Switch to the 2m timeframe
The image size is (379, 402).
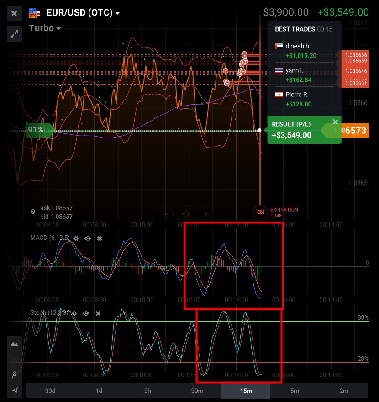click(x=344, y=391)
